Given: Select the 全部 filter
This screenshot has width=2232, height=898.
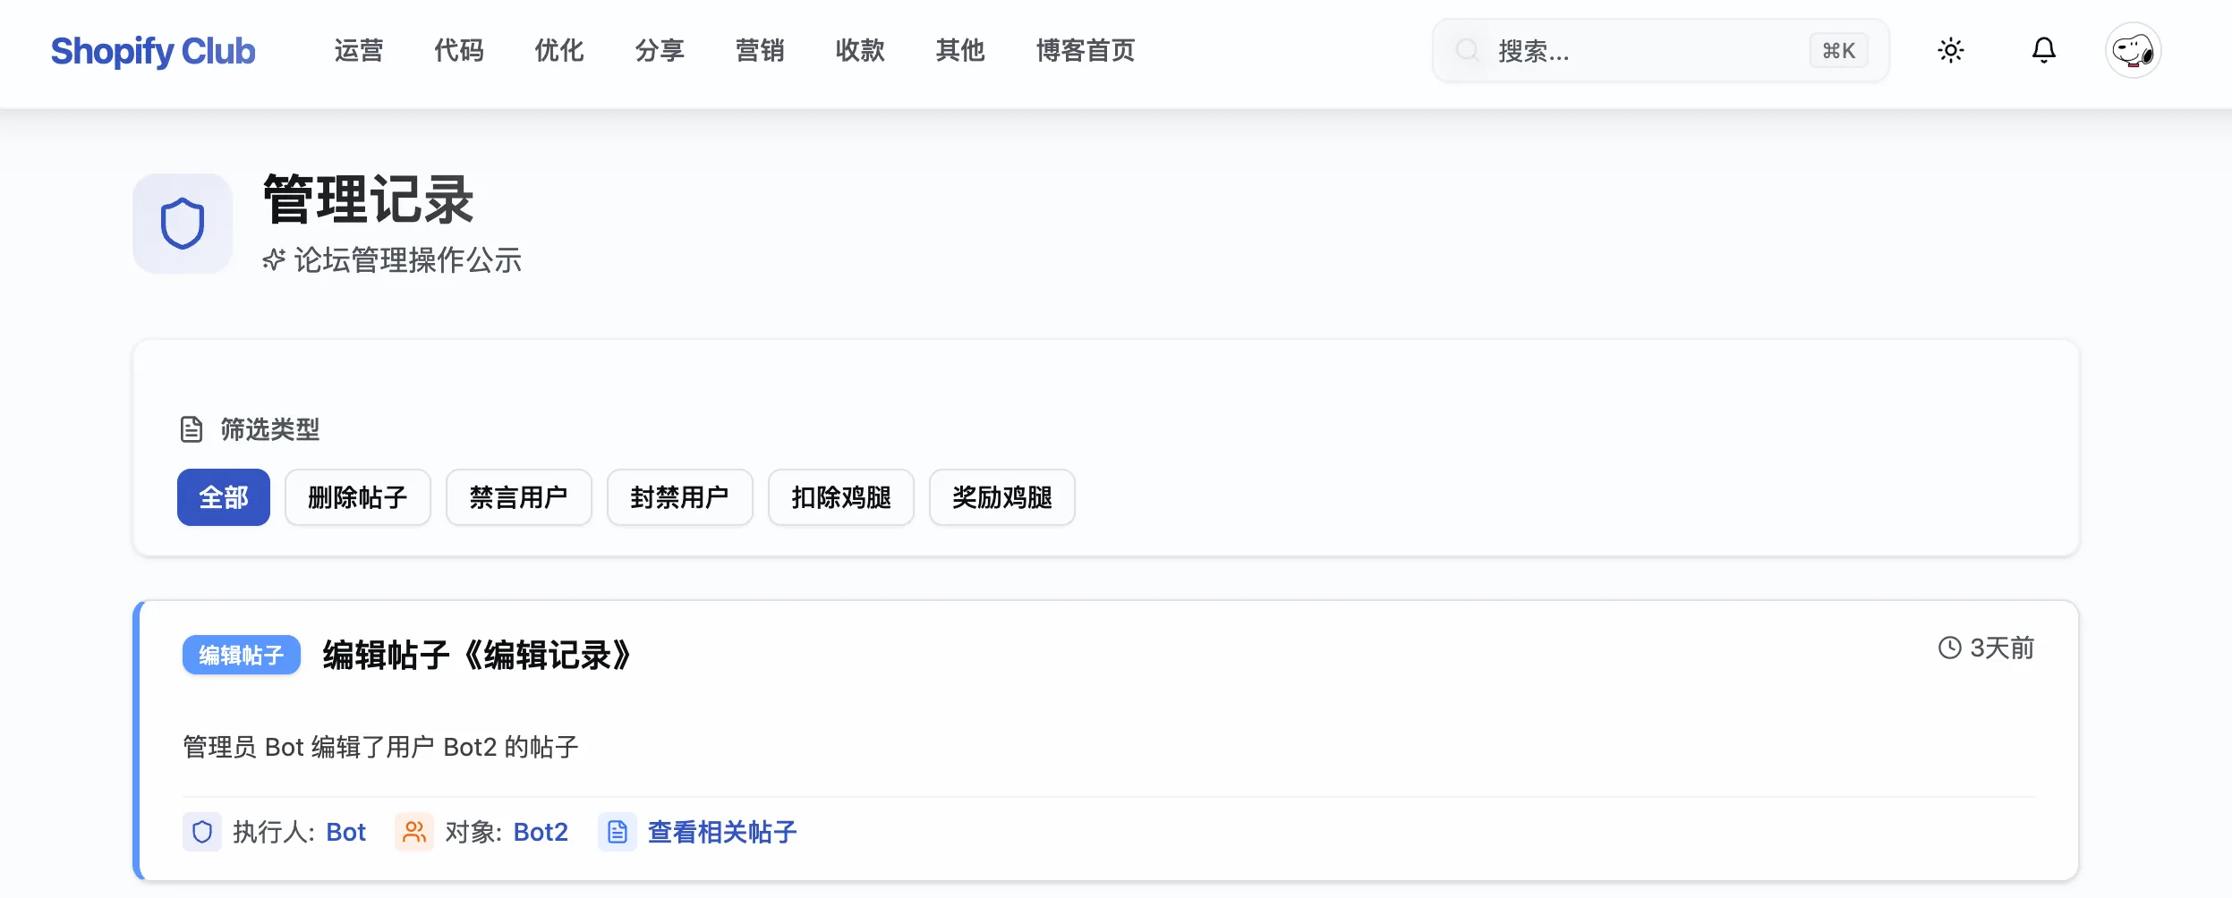Looking at the screenshot, I should [223, 497].
